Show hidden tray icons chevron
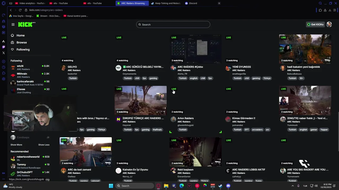Viewport: 339px width, 190px height. [x=293, y=186]
